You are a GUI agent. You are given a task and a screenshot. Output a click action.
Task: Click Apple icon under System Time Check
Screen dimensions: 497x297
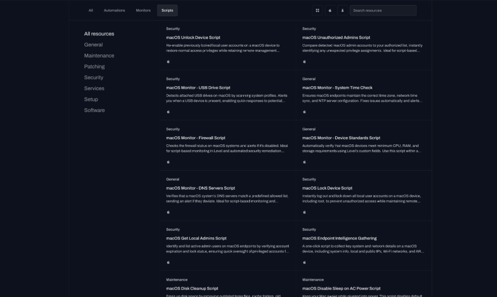pos(304,112)
